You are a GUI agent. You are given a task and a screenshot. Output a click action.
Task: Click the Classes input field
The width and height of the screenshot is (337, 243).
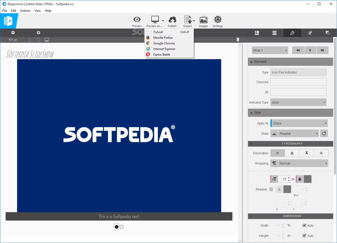(298, 82)
